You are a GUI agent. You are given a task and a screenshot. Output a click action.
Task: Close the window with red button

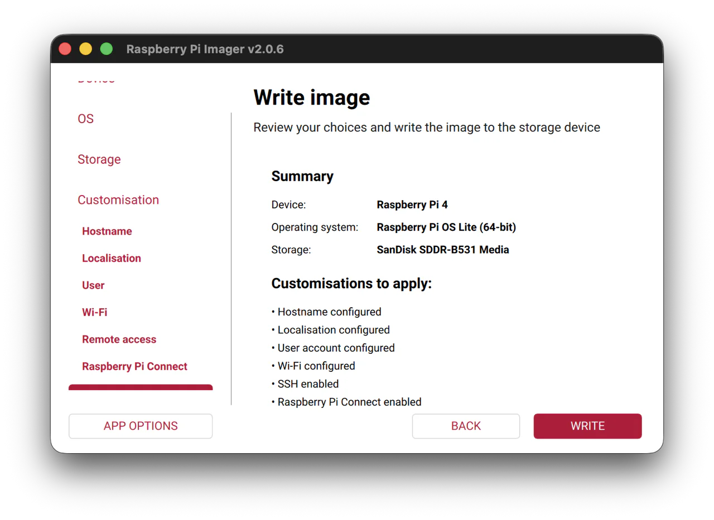(x=65, y=49)
